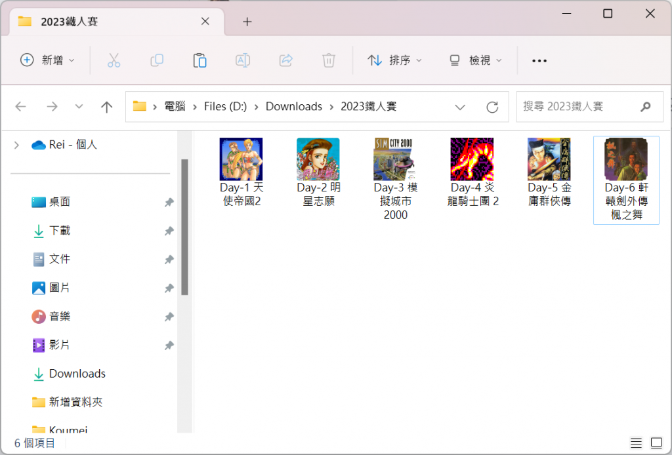
Task: Click the navigation pane scrollbar
Action: 184,227
